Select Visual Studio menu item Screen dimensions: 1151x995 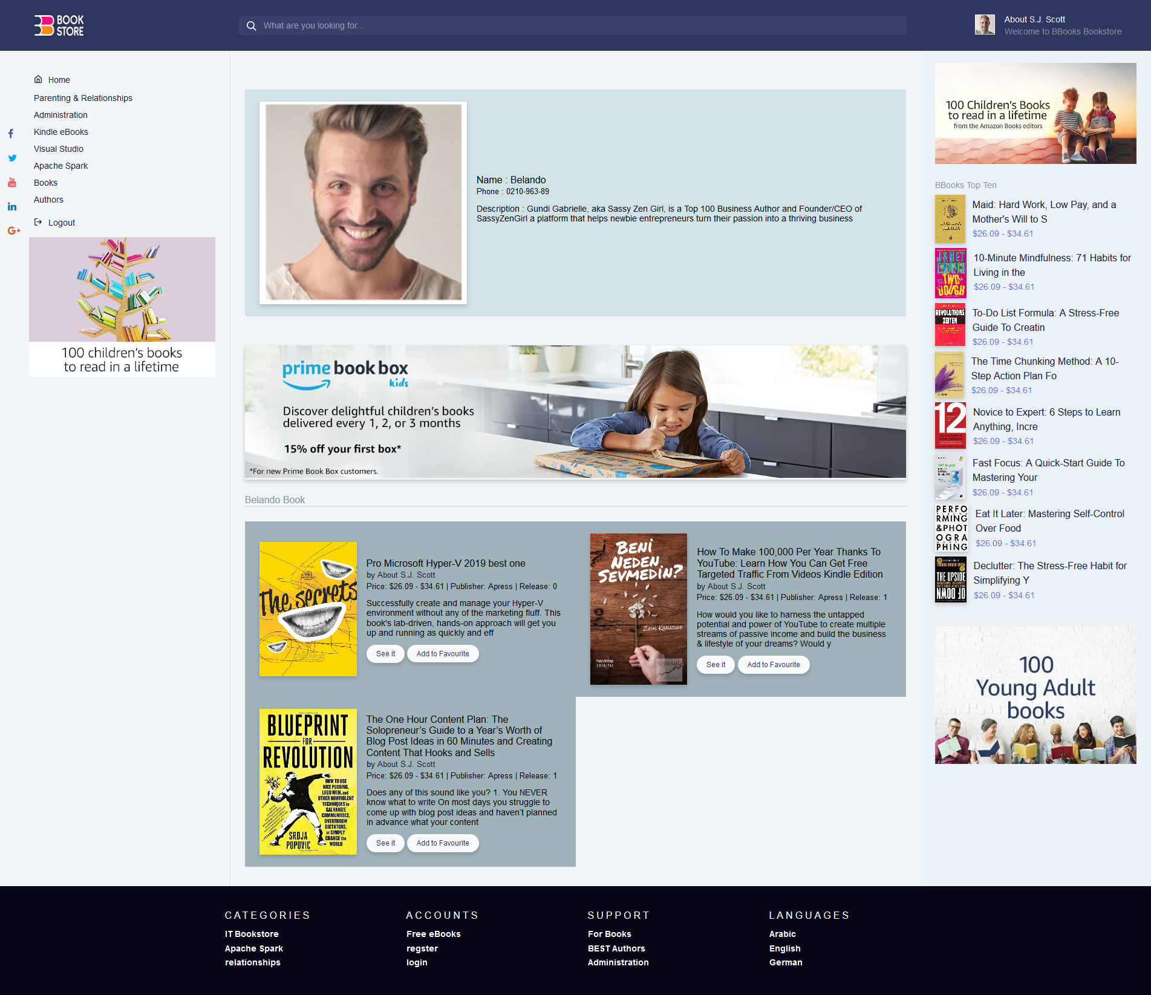tap(59, 149)
